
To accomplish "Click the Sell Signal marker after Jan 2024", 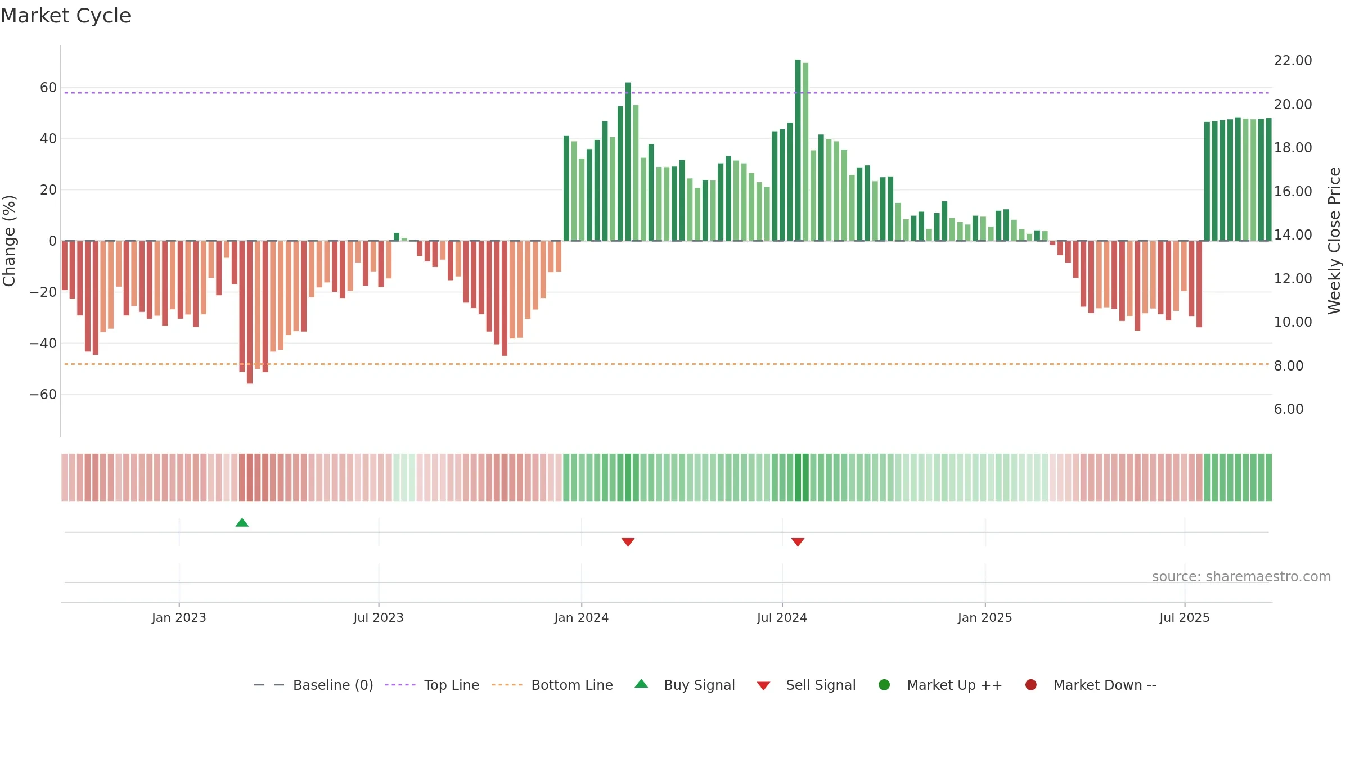I will (628, 542).
